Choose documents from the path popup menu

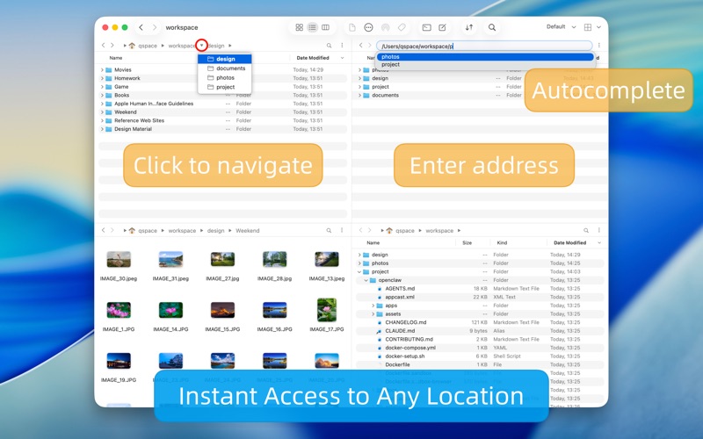230,68
